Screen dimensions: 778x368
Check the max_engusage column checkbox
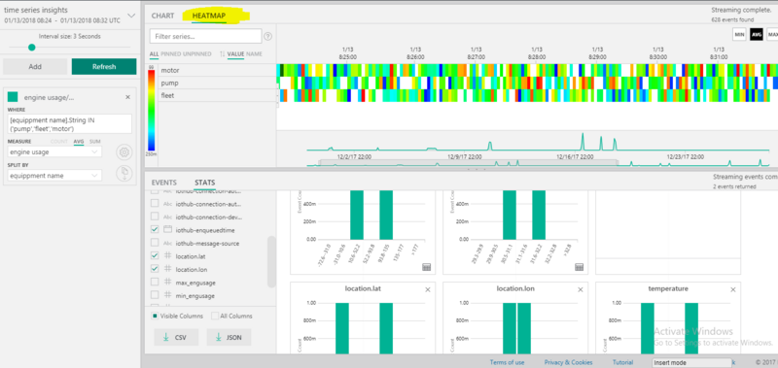coord(155,282)
